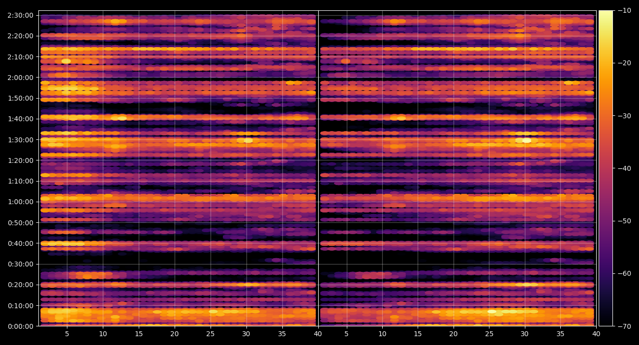Click the 2:10:00 time label
The height and width of the screenshot is (345, 639).
20,56
